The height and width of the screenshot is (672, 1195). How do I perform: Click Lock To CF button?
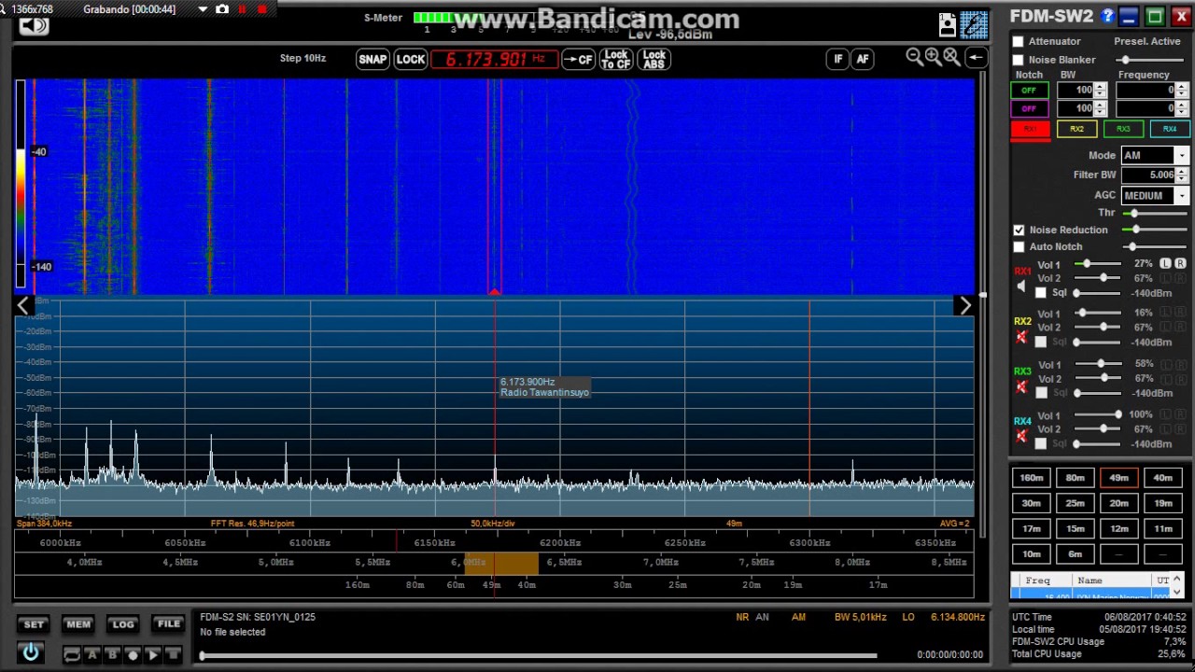[615, 59]
